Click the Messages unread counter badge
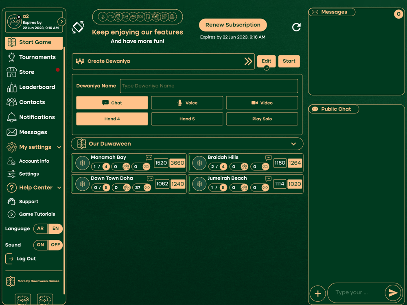The width and height of the screenshot is (407, 305). (398, 14)
